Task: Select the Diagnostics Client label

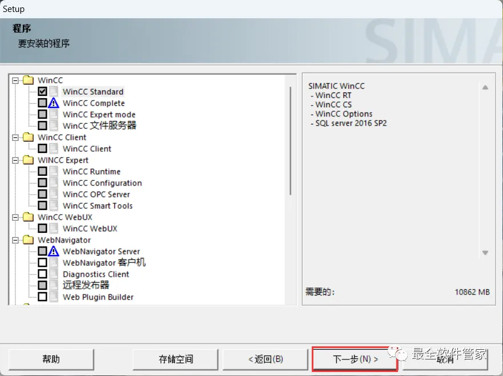Action: (96, 274)
